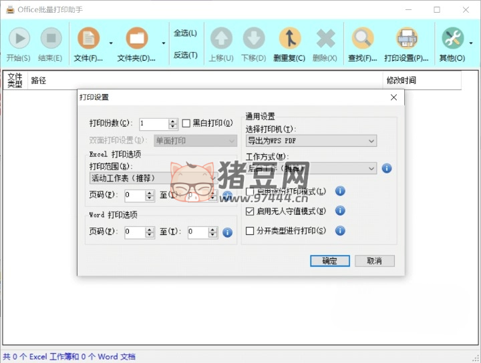This screenshot has height=363, width=481.
Task: Click info icon next to 启用无人守值模式
Action: [340, 211]
